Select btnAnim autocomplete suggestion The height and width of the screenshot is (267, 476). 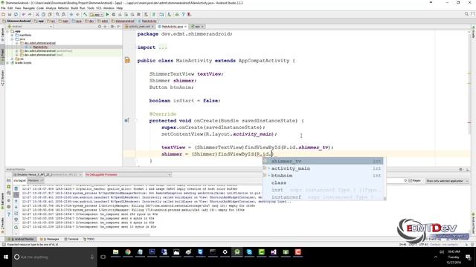[323, 176]
